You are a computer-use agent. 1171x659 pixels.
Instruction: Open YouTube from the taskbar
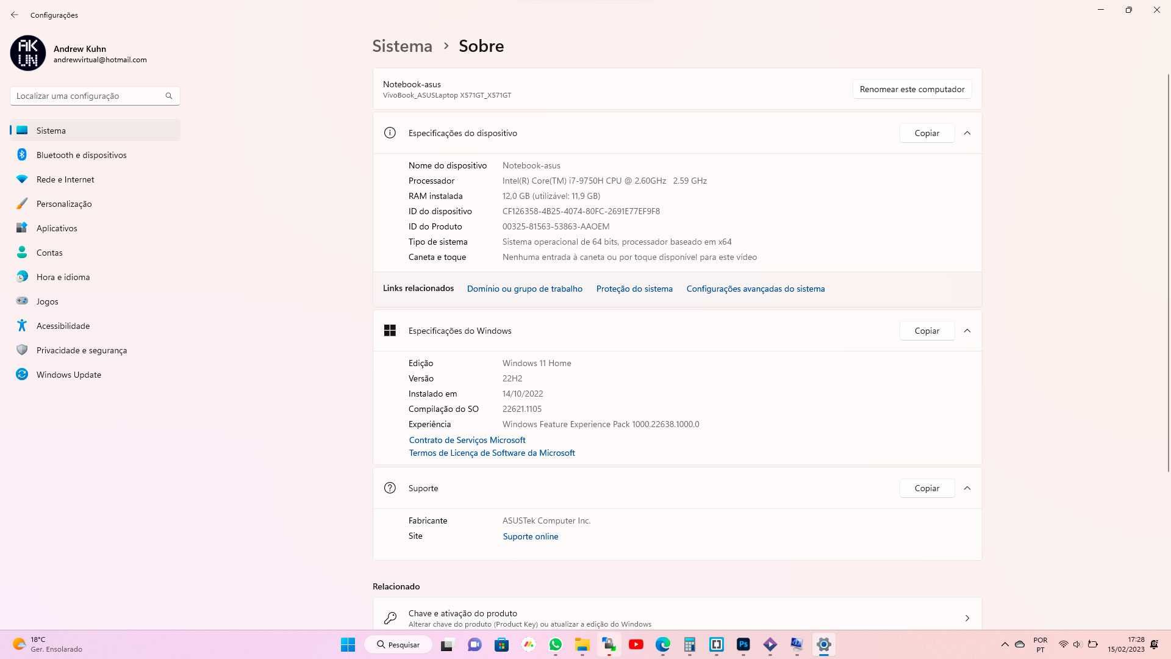(x=636, y=644)
